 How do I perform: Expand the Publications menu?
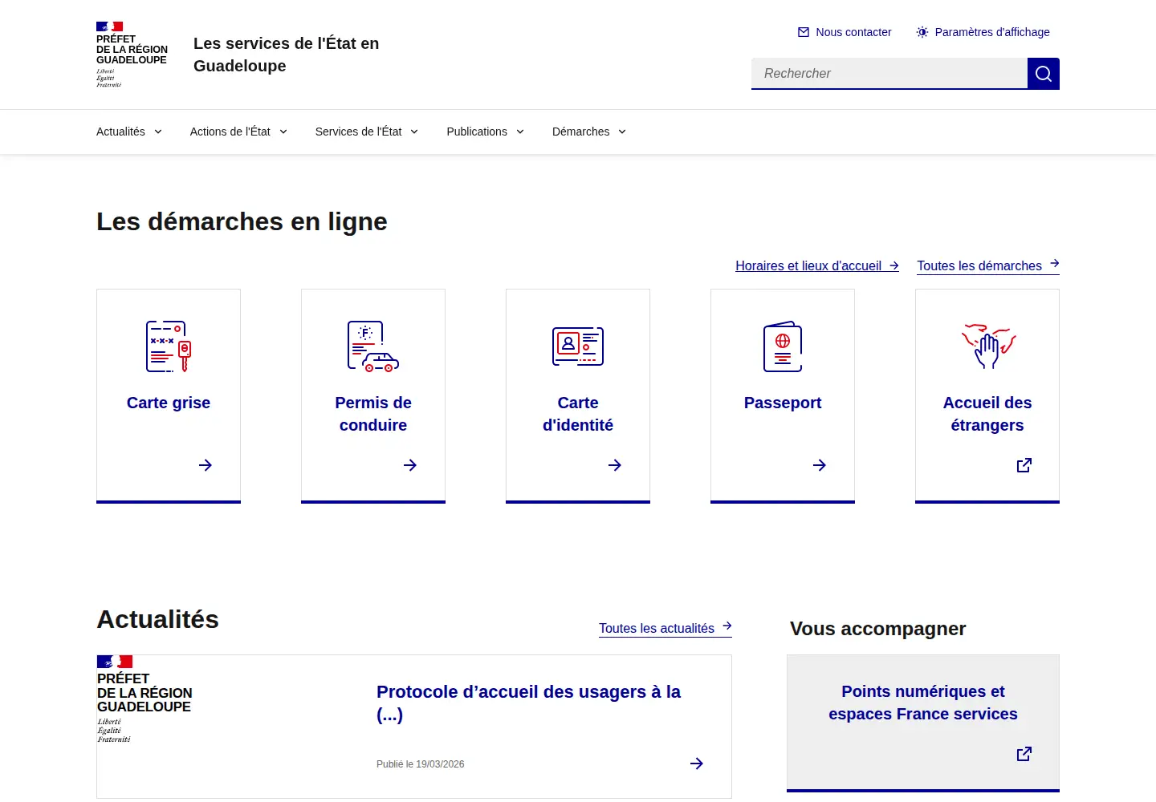tap(486, 132)
